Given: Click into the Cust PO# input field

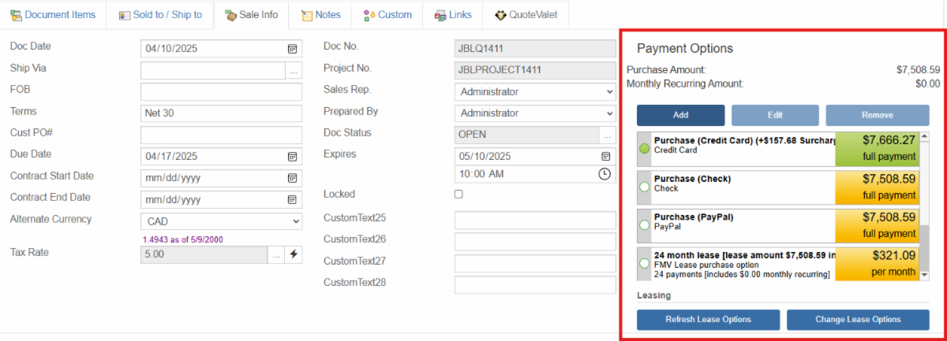Looking at the screenshot, I should [x=221, y=135].
